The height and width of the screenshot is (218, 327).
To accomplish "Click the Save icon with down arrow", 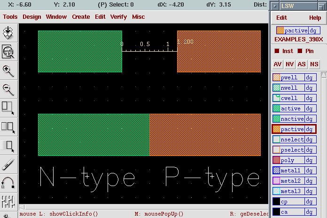I will pos(8,33).
